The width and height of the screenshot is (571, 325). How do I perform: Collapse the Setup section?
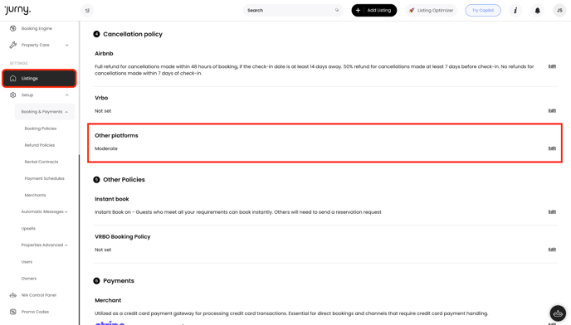[66, 95]
